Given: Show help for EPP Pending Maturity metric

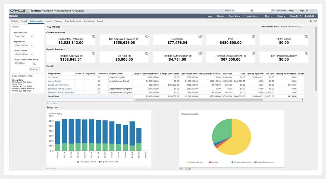Looking at the screenshot, I should click(306, 53).
